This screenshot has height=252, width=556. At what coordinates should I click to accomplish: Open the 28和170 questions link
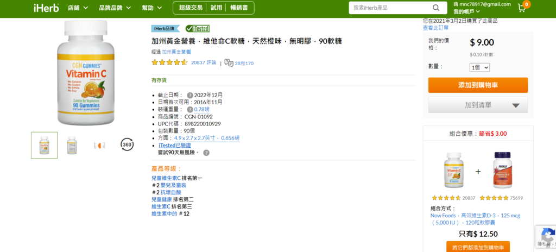[x=244, y=64]
